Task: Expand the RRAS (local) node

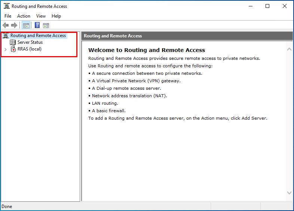Action: pyautogui.click(x=6, y=49)
